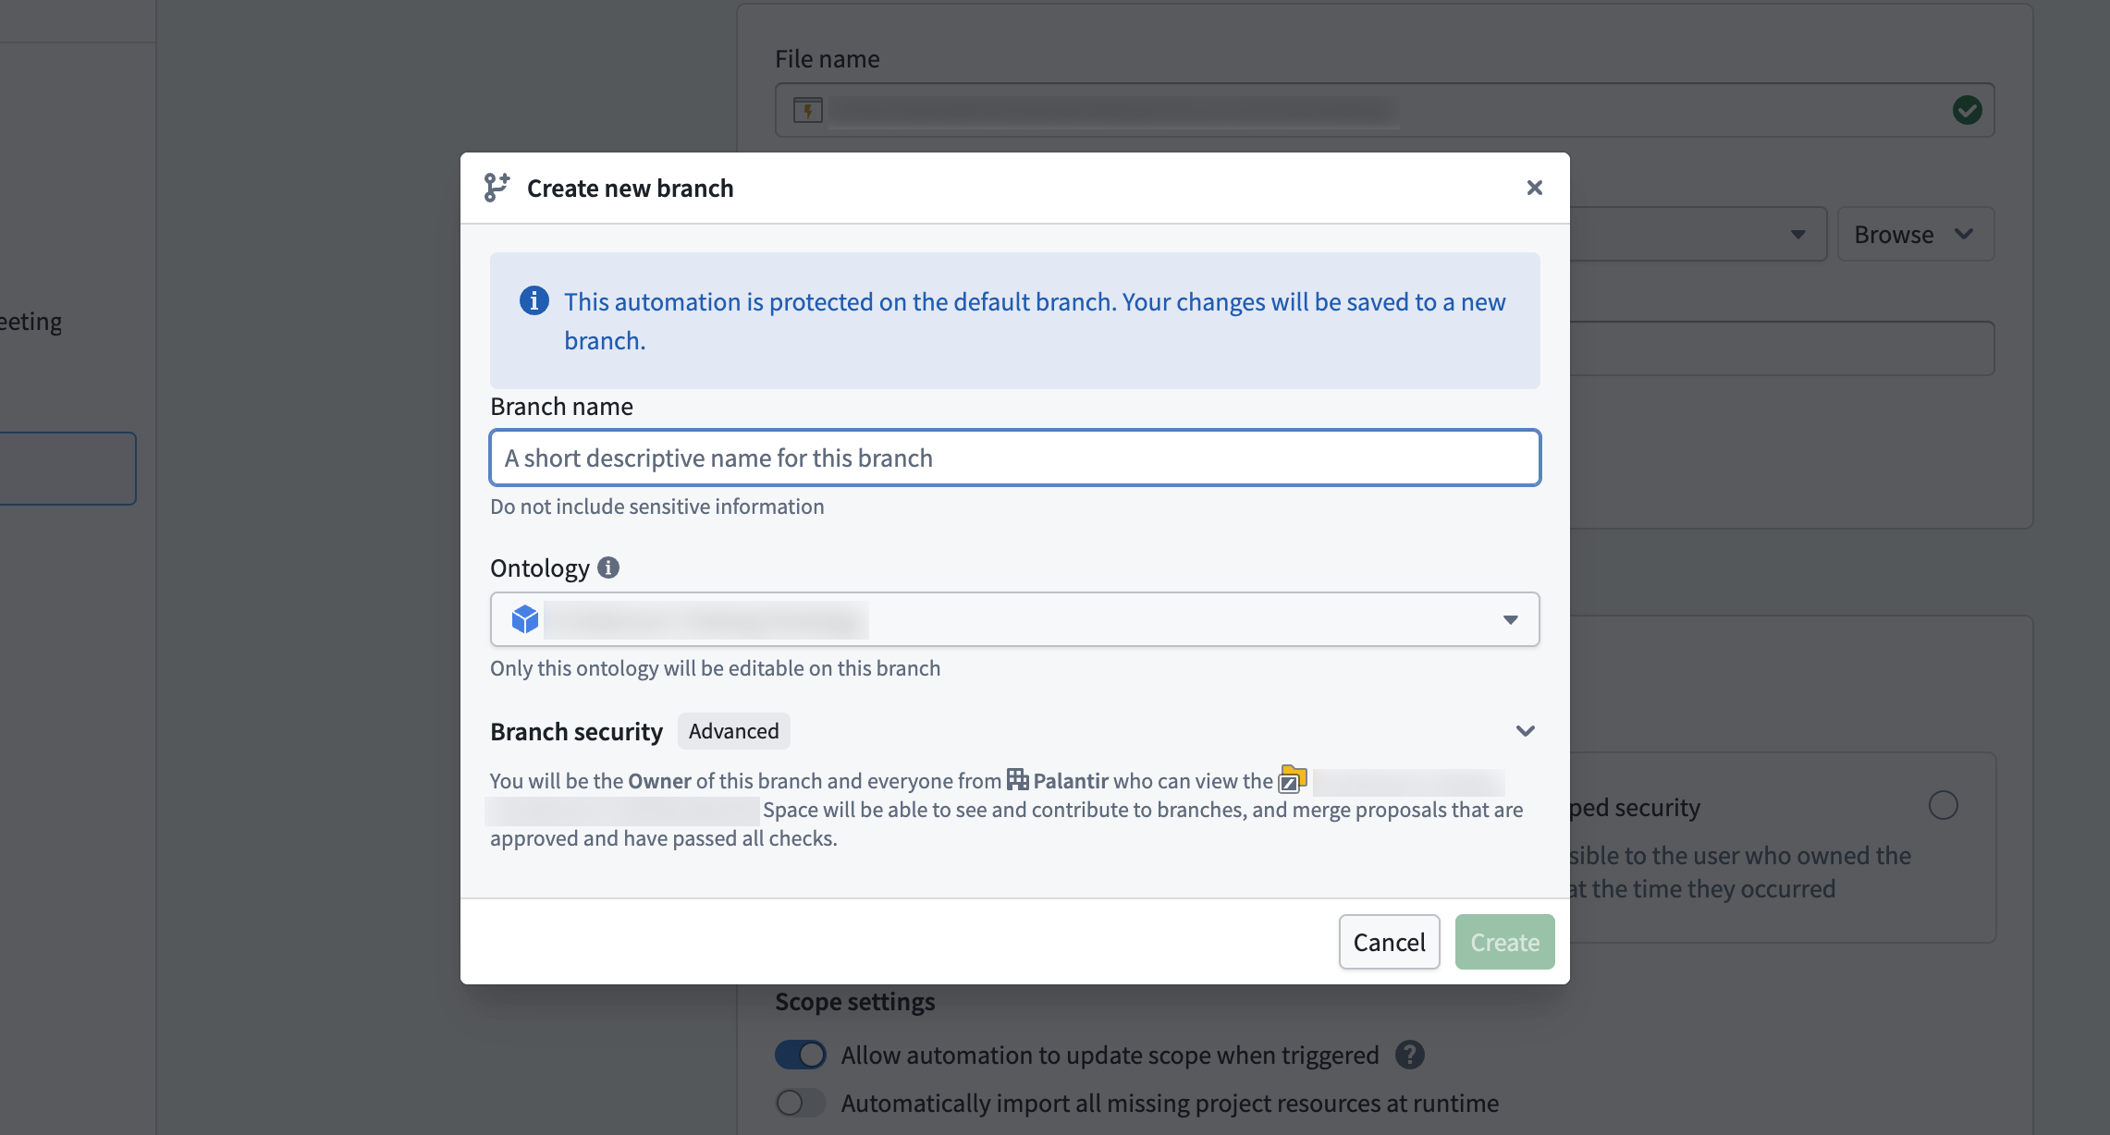This screenshot has height=1135, width=2110.
Task: Click the 'Scope settings' heading
Action: [854, 1002]
